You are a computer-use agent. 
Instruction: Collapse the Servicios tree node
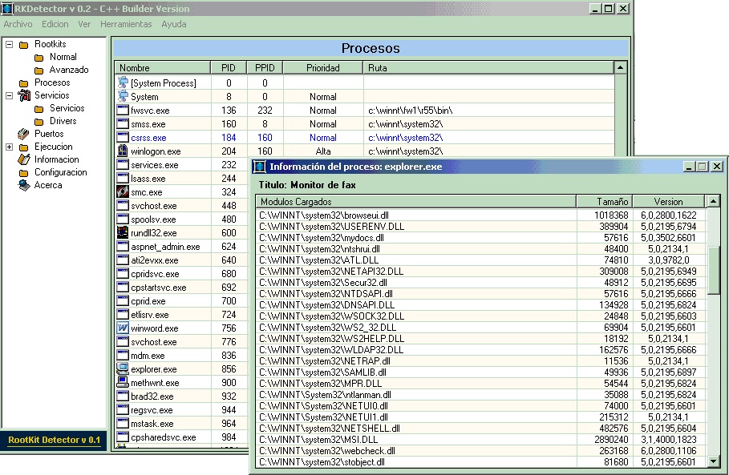(x=10, y=95)
